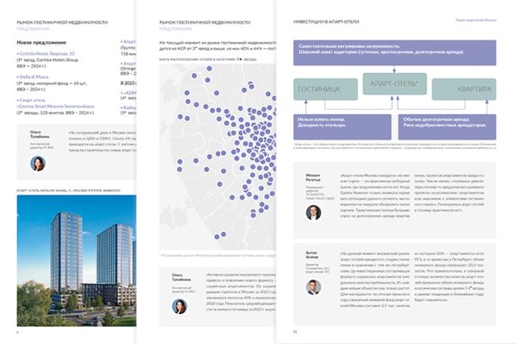Select the apart-hotel footnote below the diagram

[395, 146]
